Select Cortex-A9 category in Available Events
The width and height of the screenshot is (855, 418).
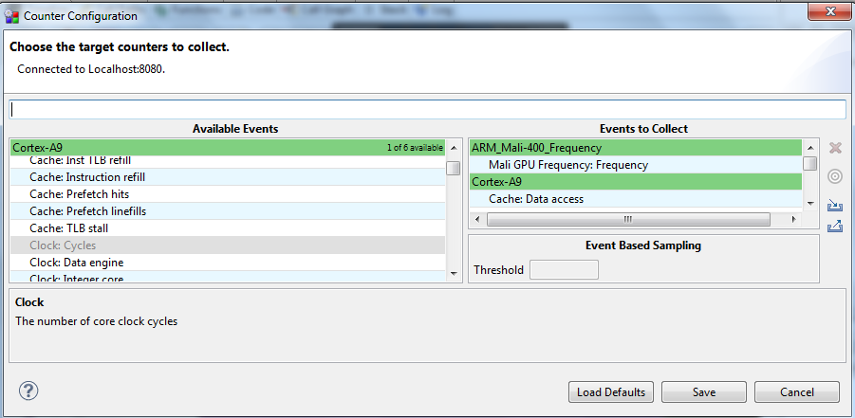click(190, 148)
